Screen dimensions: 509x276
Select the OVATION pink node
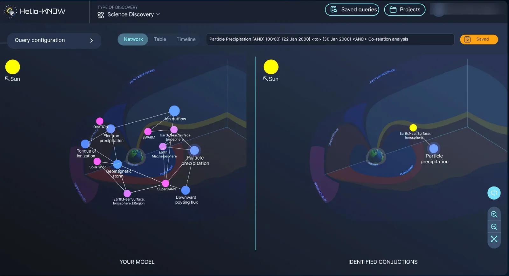pos(100,121)
